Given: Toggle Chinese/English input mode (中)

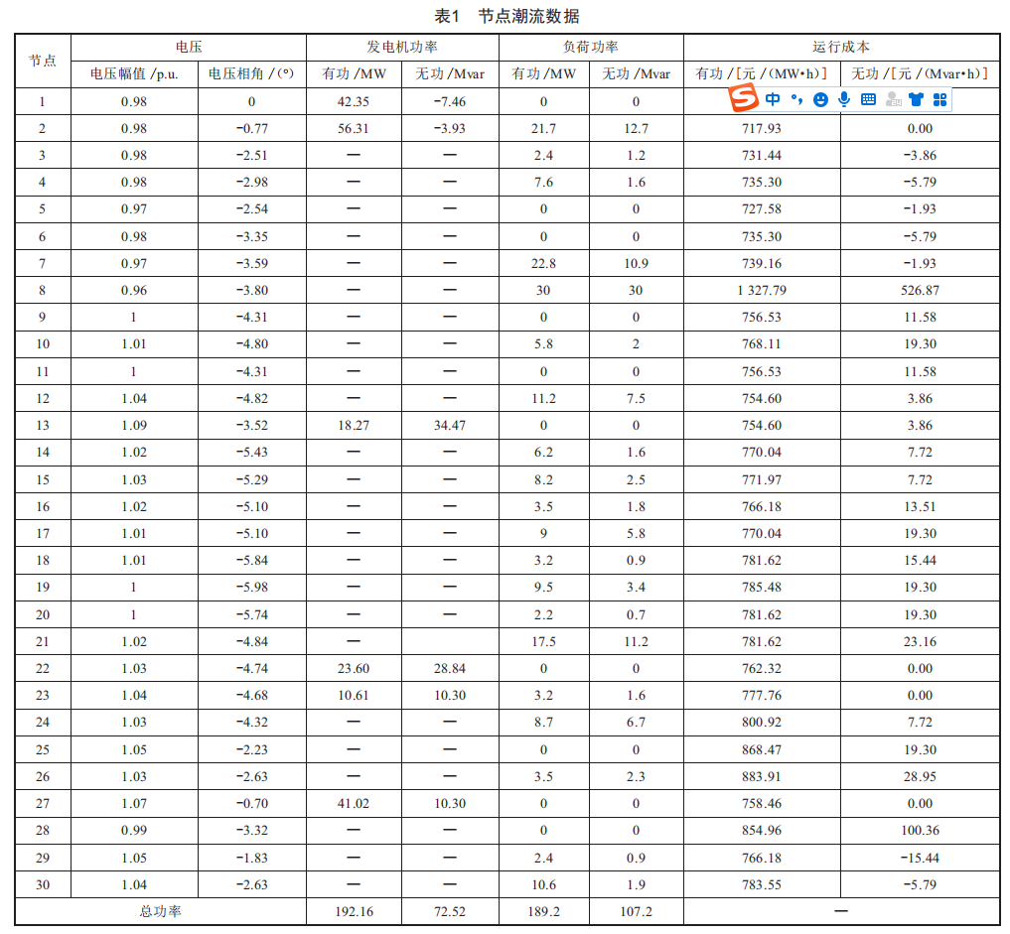Looking at the screenshot, I should click(773, 99).
